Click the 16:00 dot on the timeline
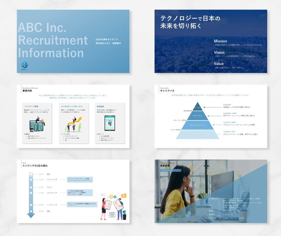 [31, 205]
